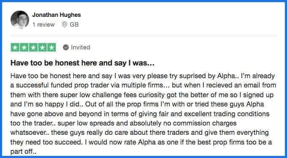Click the final "part off.." review line
Viewport: 287px width, 158px height.
[24, 152]
